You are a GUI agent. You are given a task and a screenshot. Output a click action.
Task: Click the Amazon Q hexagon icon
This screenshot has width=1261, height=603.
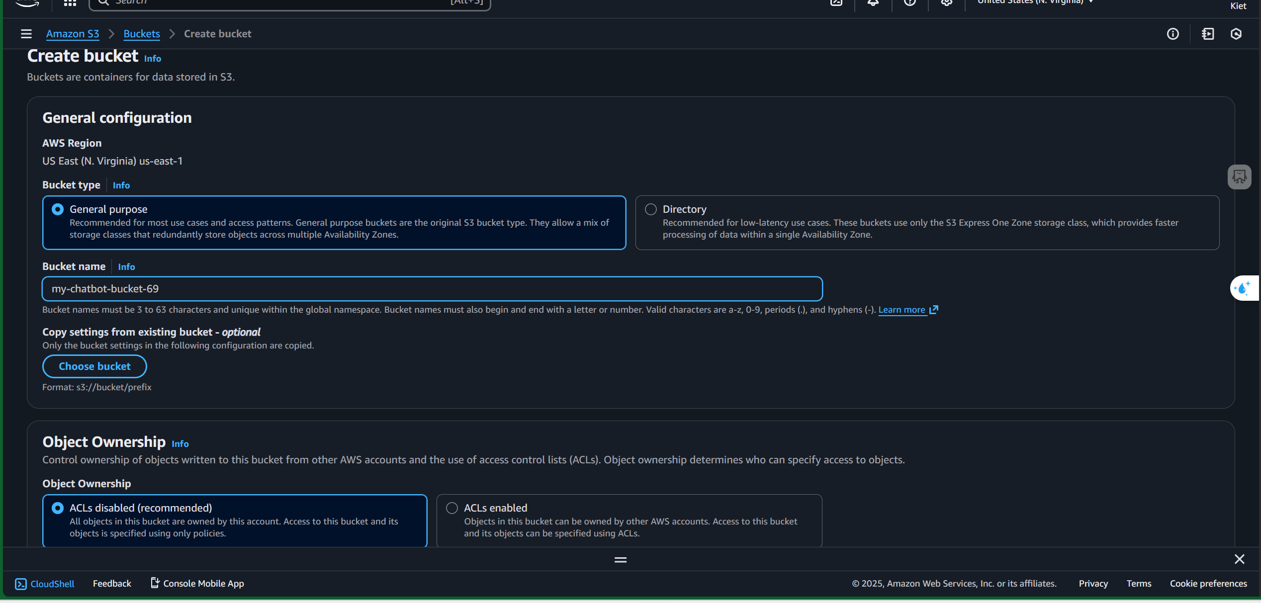click(x=1236, y=34)
